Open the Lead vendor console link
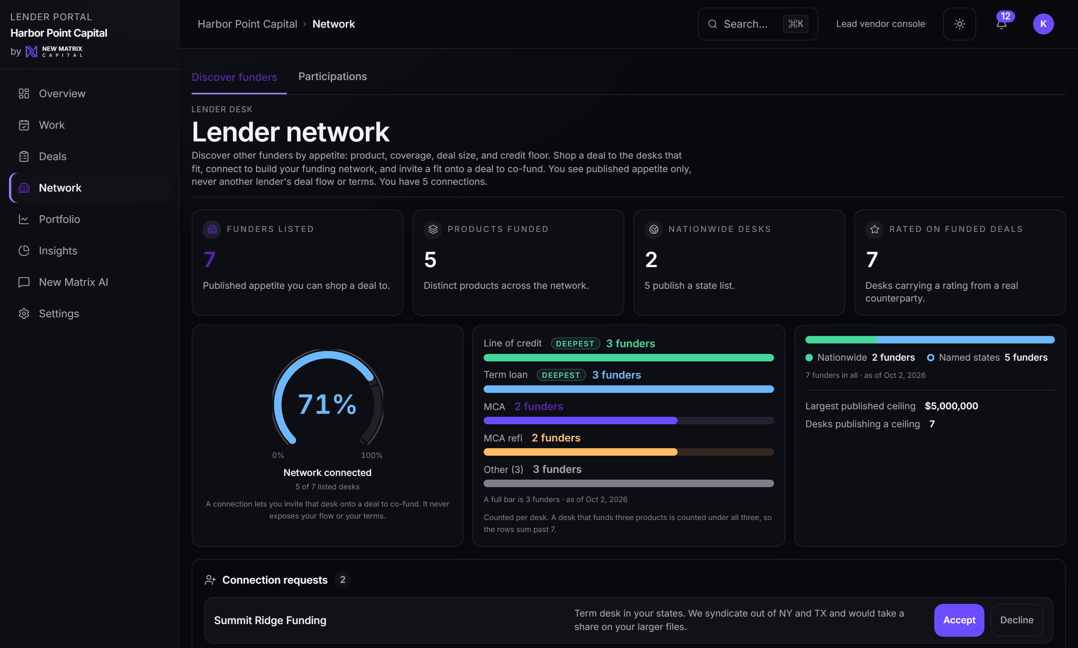 [880, 24]
